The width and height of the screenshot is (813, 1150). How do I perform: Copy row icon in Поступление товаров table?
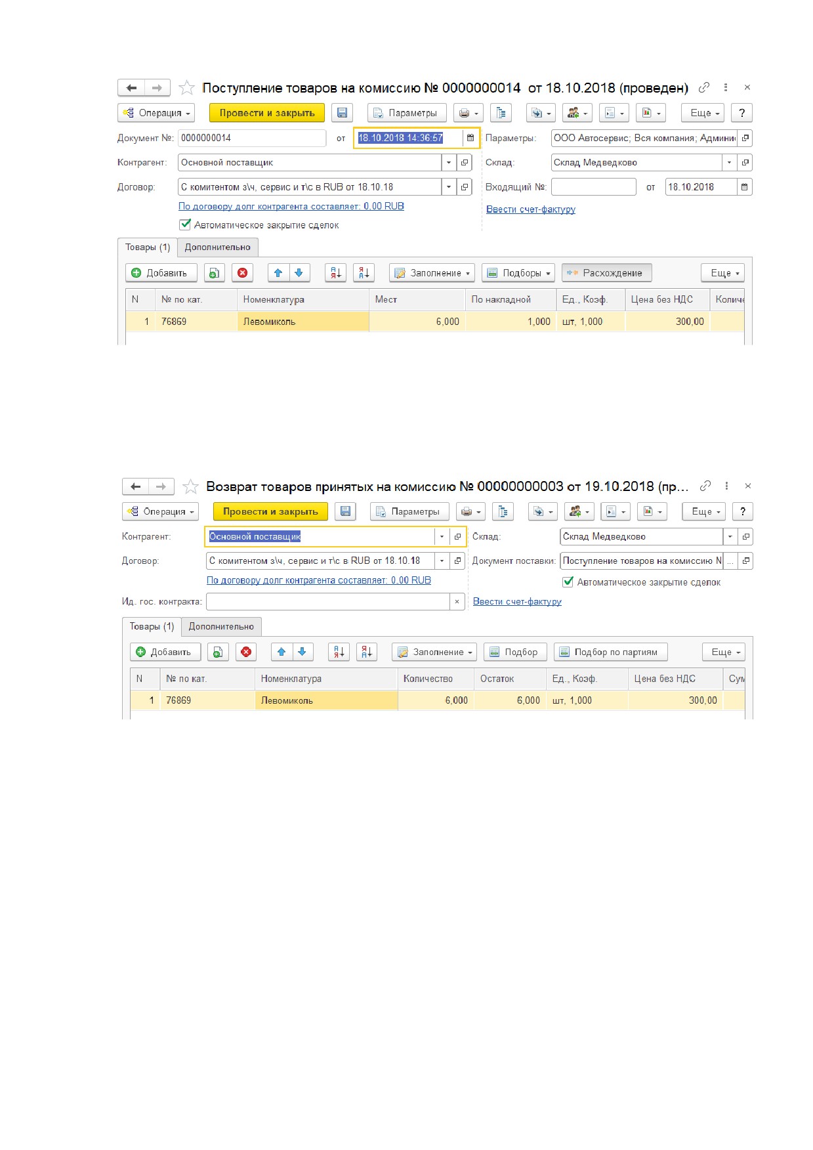[x=214, y=273]
